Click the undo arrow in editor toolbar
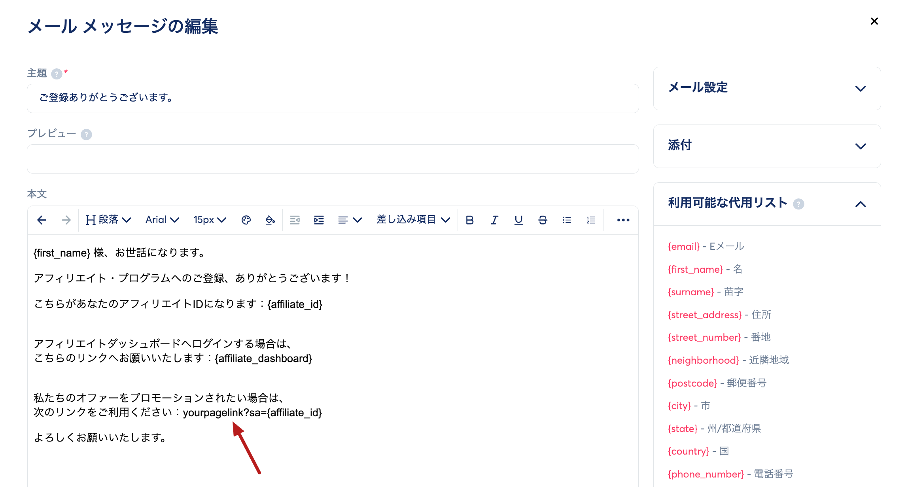 click(x=42, y=220)
